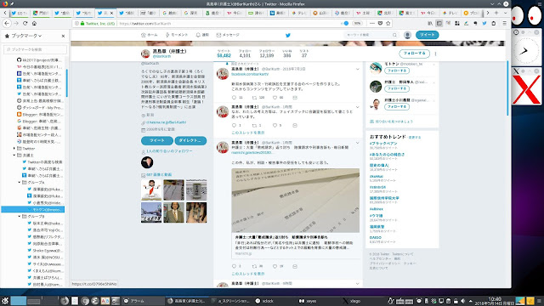Viewport: 544px width, 306px height.
Task: Collapse the グループB folder
Action: 20,216
